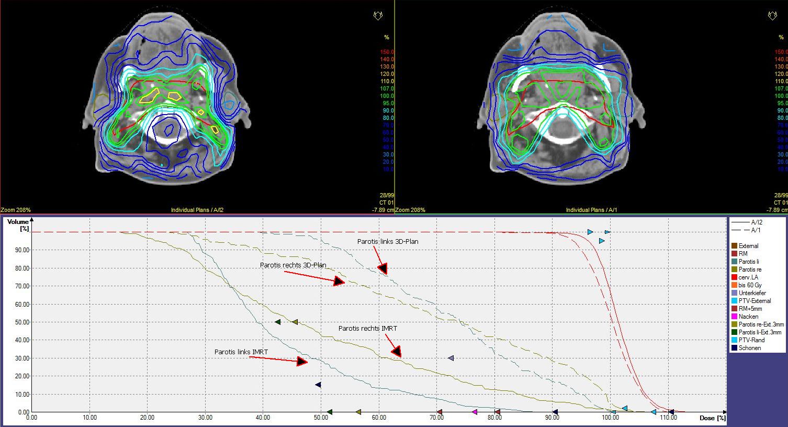Click the orientation icon in the right CT view

coord(772,16)
